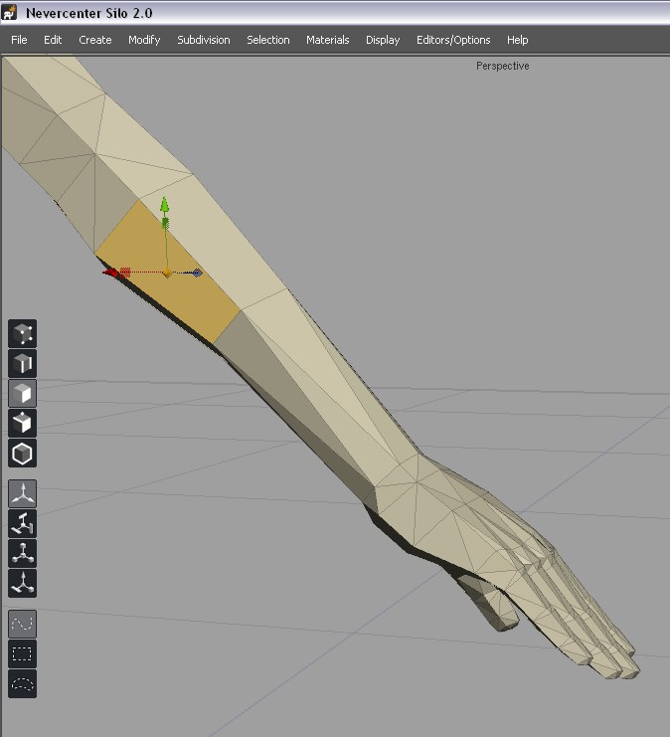Image resolution: width=670 pixels, height=737 pixels.
Task: Switch to object selection mode hexagon icon
Action: (23, 453)
